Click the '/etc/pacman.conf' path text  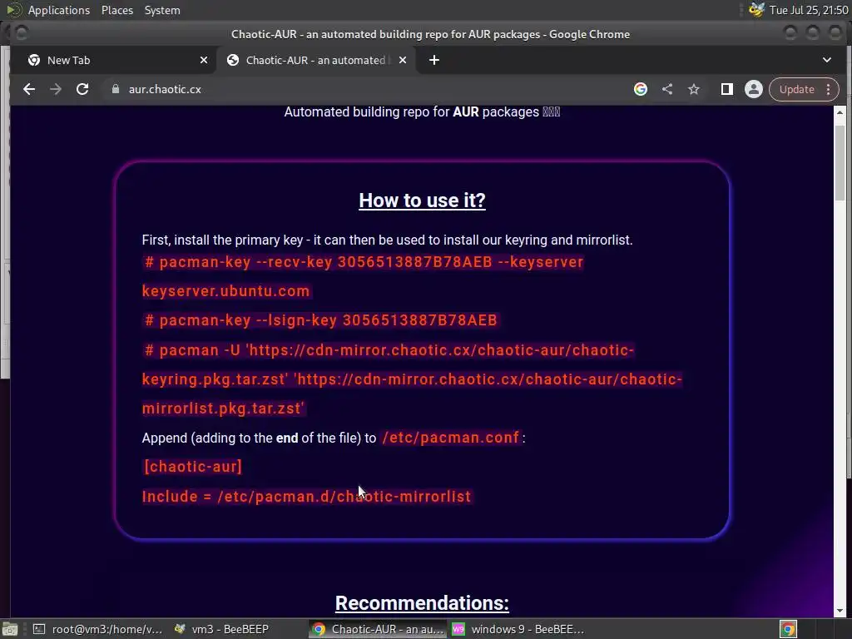pos(450,438)
